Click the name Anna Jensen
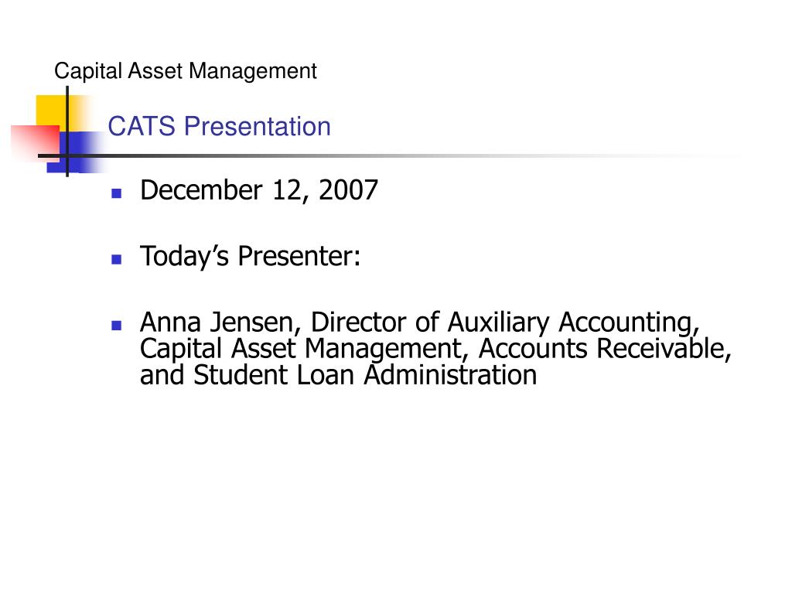792x594 pixels. click(x=217, y=323)
